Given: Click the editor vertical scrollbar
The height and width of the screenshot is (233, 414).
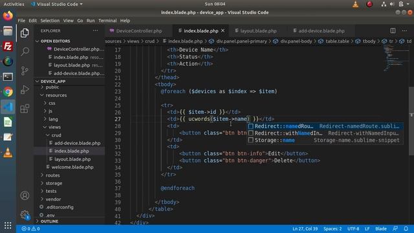Looking at the screenshot, I should [411, 121].
